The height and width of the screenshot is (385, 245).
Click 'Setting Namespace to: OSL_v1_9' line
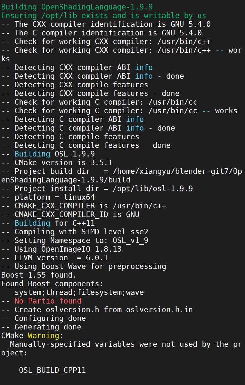pos(75,240)
